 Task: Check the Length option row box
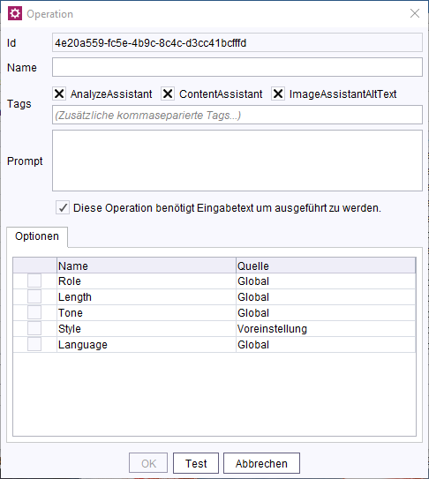click(34, 296)
